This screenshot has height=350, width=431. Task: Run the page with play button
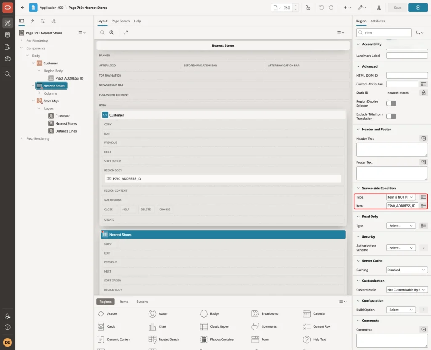pyautogui.click(x=418, y=8)
